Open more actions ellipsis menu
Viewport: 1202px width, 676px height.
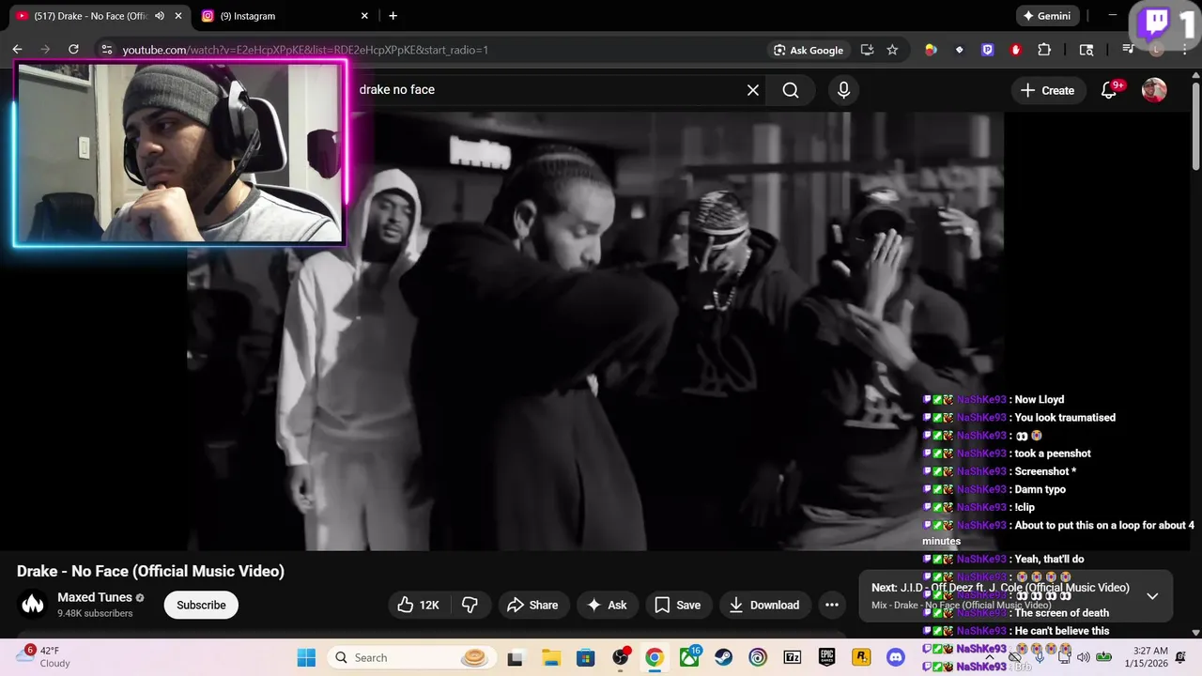click(832, 605)
